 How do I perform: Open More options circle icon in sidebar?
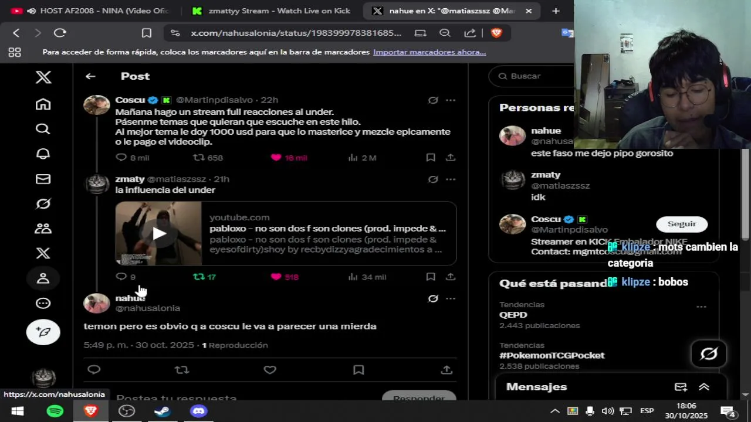coord(43,303)
